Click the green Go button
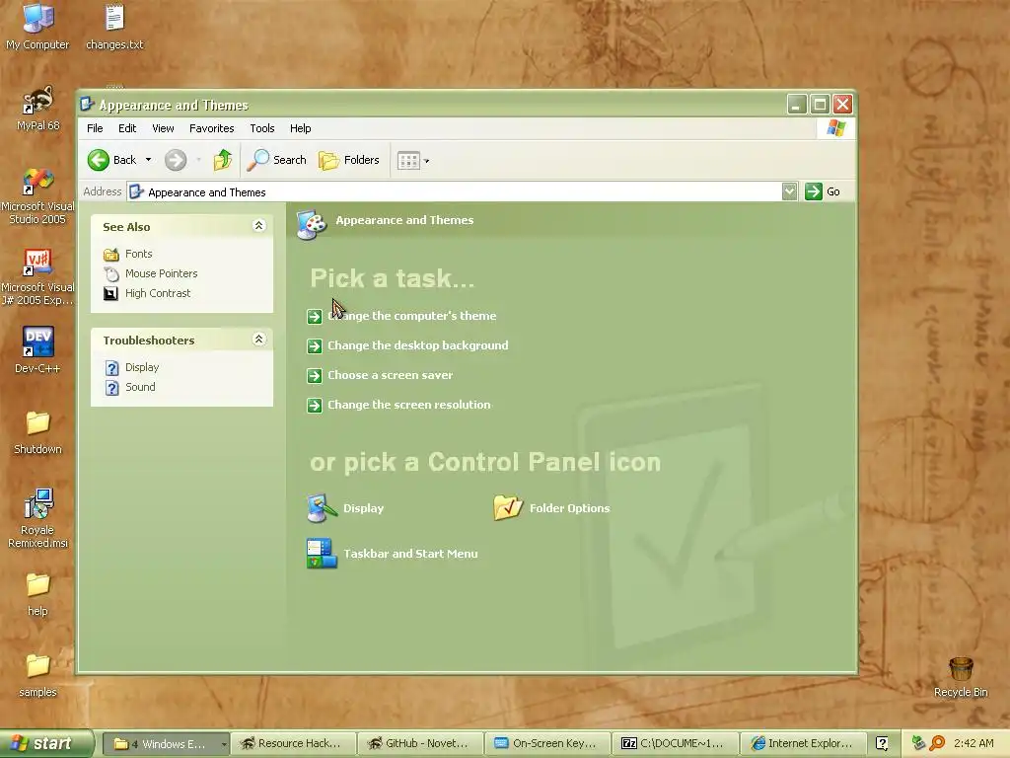The width and height of the screenshot is (1010, 758). 823,191
